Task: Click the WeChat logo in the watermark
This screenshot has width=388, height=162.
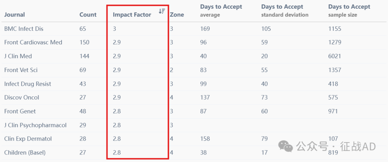Action: (286, 146)
